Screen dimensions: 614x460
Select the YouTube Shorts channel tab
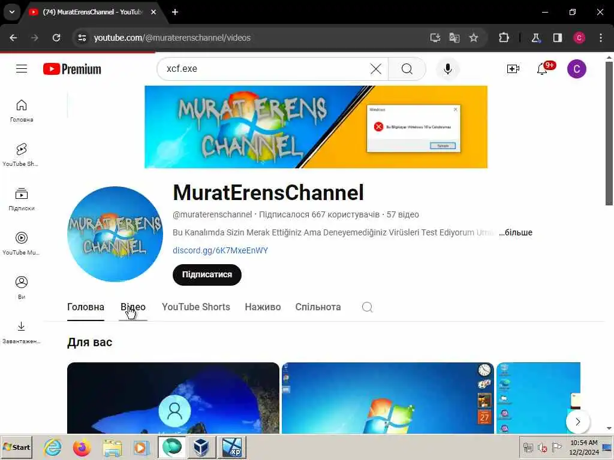pyautogui.click(x=196, y=307)
